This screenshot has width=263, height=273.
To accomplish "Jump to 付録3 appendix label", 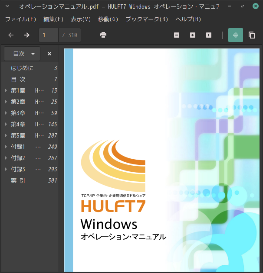I will coord(18,169).
